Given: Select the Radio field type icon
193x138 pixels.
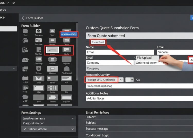Looking at the screenshot, I should 66,50.
